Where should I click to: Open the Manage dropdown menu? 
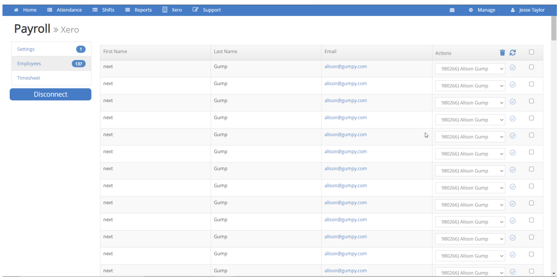(x=486, y=10)
